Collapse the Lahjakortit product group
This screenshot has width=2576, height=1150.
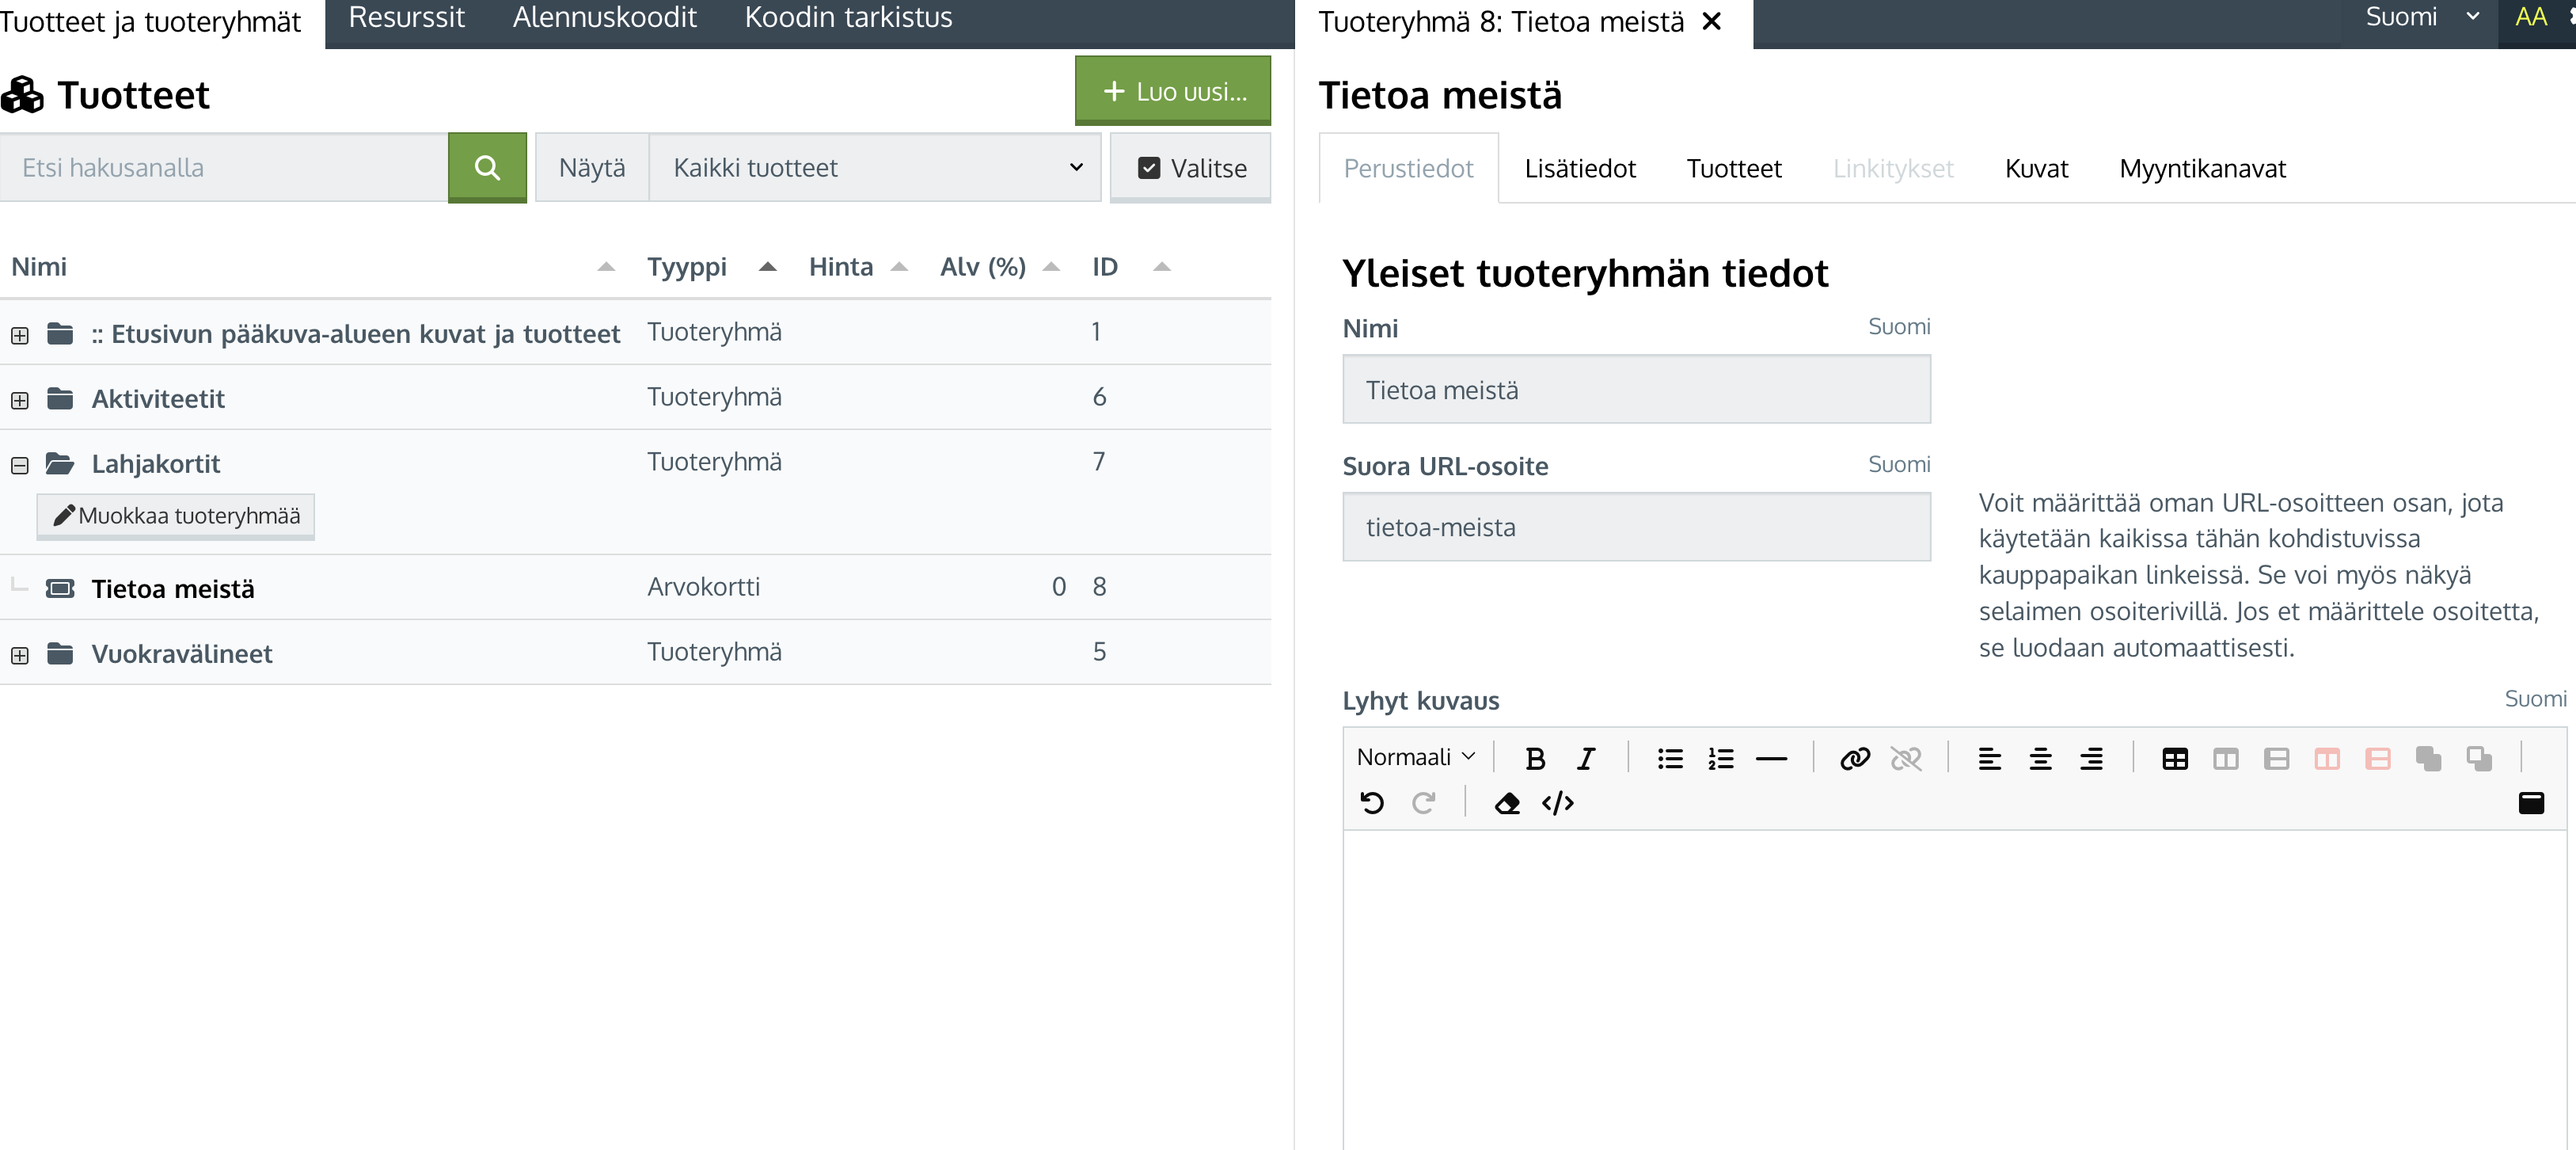20,466
